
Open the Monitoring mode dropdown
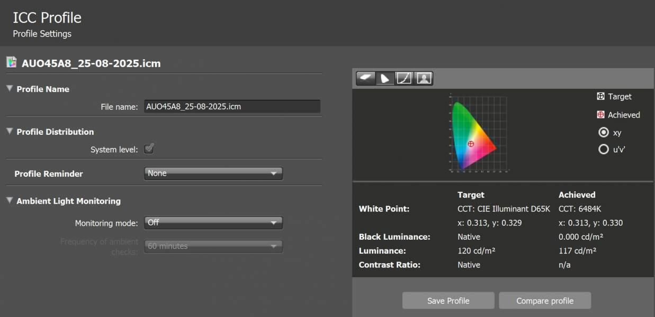click(213, 223)
